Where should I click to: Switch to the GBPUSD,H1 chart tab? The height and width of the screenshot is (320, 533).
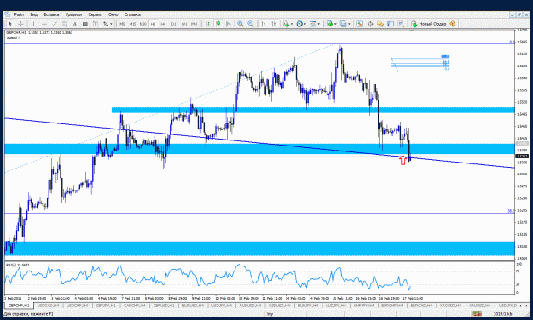tap(164, 306)
